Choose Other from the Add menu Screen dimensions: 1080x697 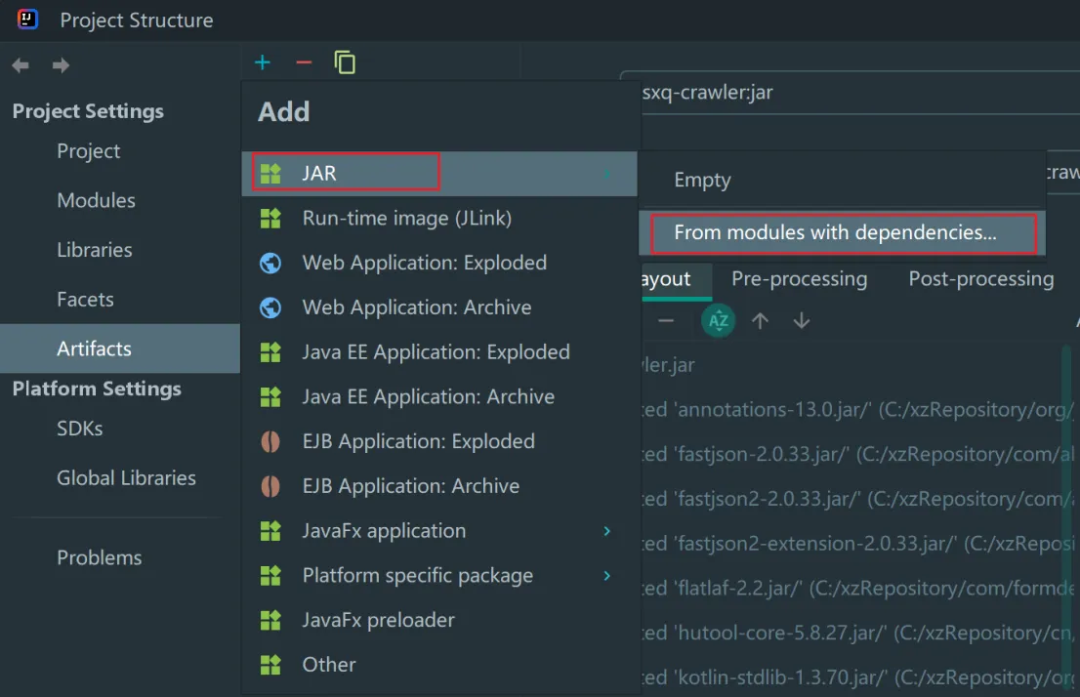tap(439, 666)
